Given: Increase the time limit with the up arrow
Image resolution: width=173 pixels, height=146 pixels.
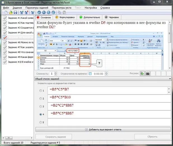Looking at the screenshot, I should [x=106, y=73].
